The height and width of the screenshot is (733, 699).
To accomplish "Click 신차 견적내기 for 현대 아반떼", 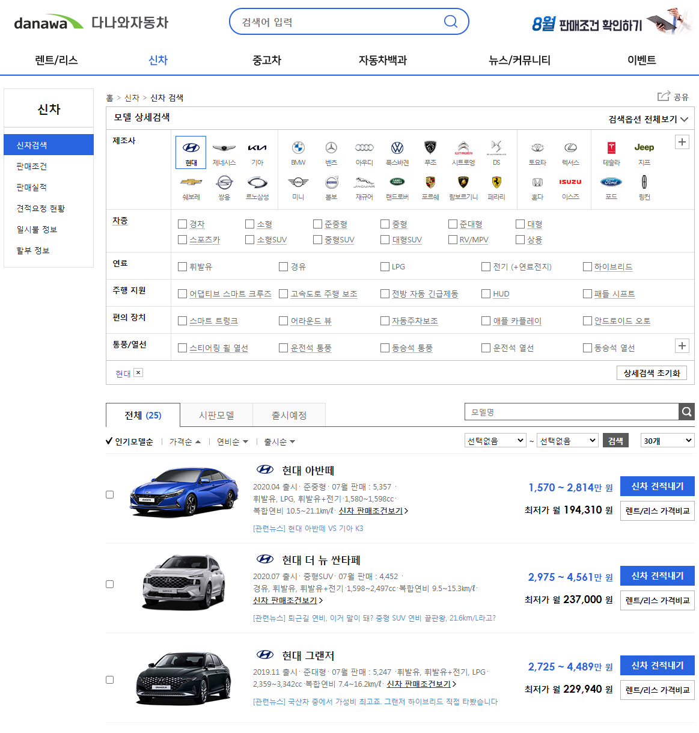I will click(658, 486).
